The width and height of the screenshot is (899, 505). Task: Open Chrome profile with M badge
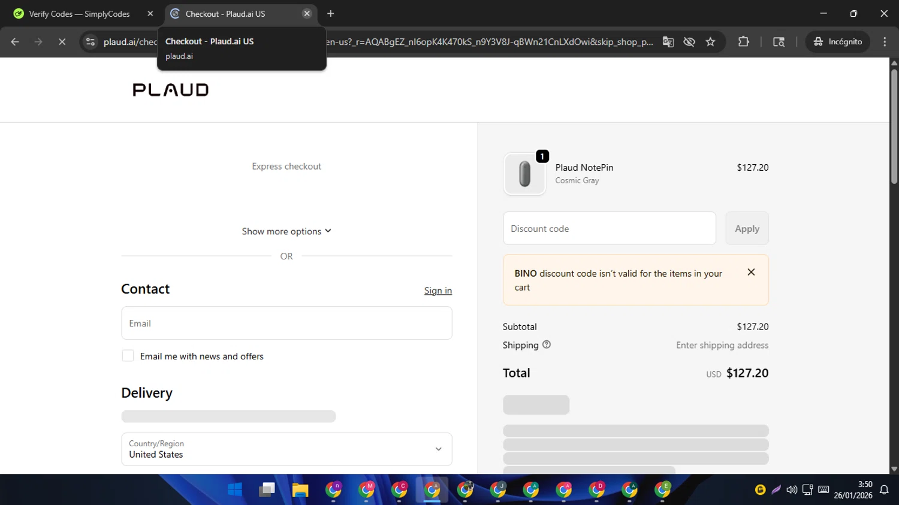pos(366,490)
